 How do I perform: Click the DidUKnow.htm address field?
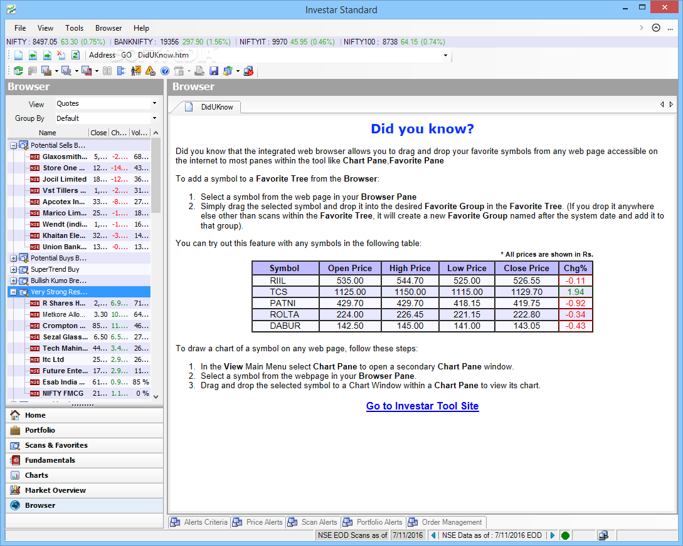(287, 55)
